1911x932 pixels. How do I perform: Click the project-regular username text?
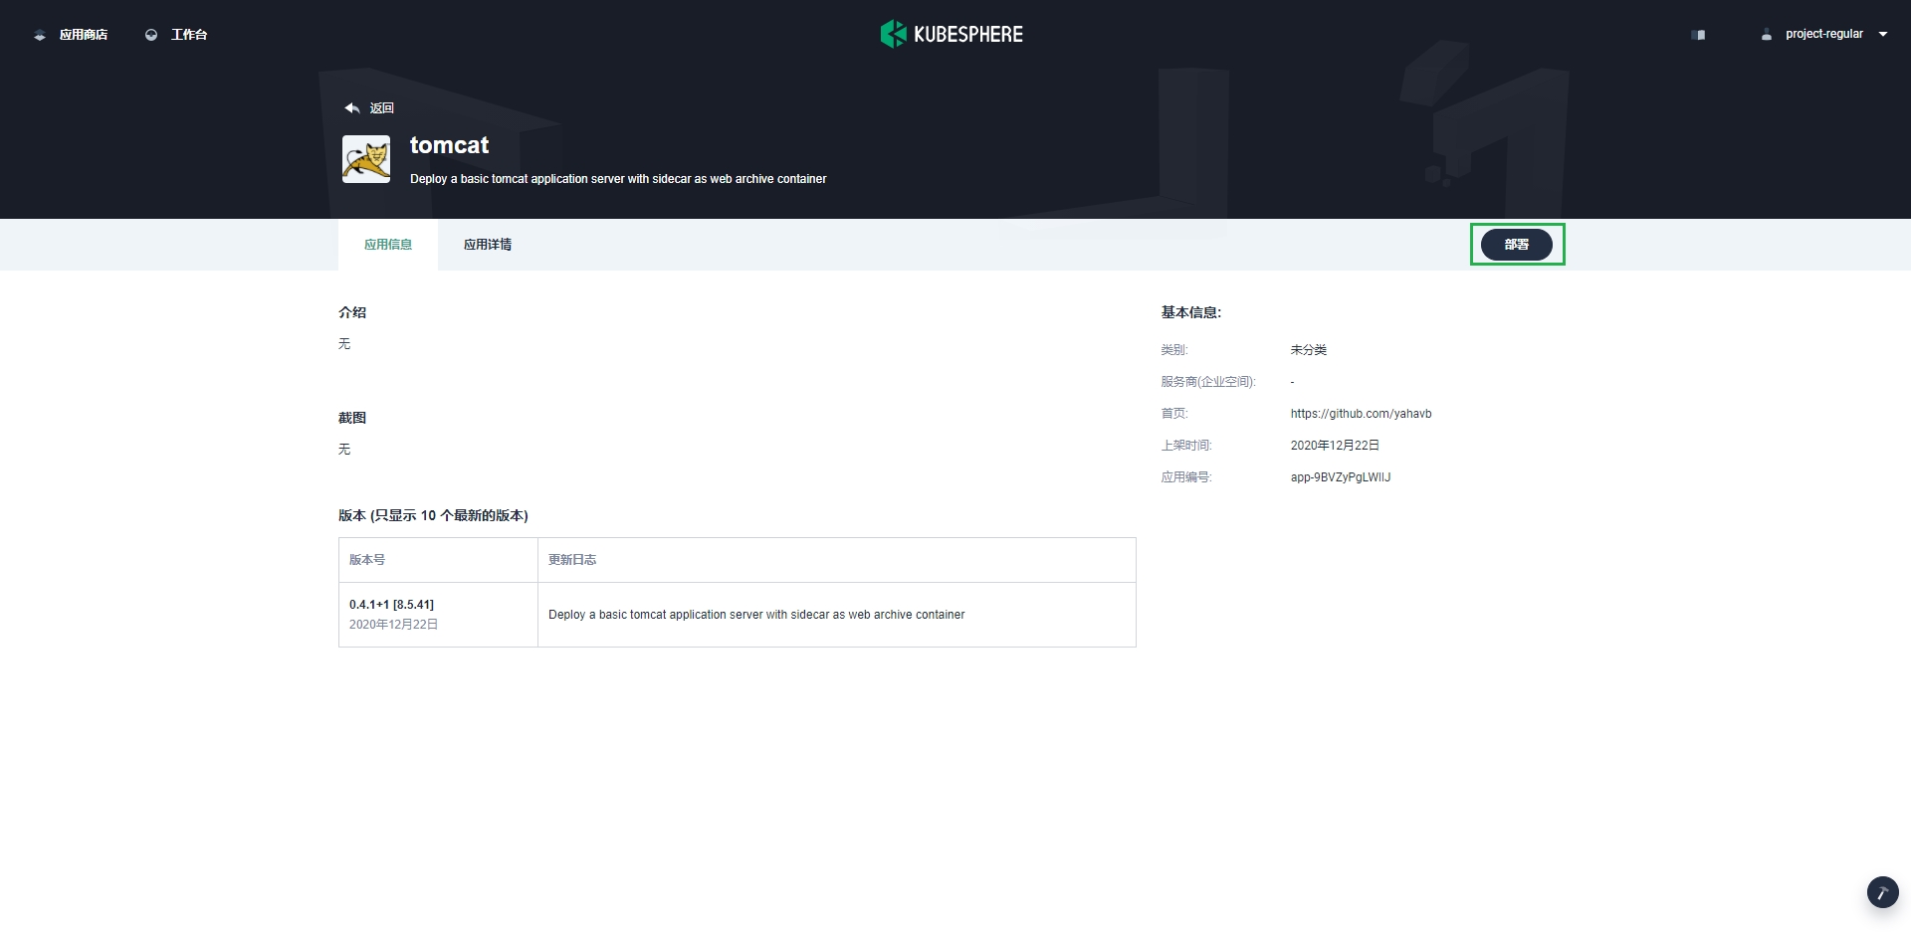1823,34
